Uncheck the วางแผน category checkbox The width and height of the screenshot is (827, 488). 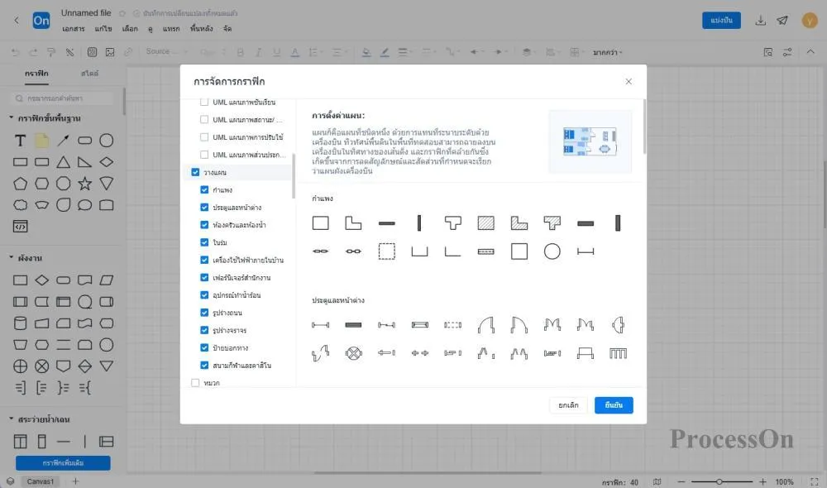pos(195,172)
